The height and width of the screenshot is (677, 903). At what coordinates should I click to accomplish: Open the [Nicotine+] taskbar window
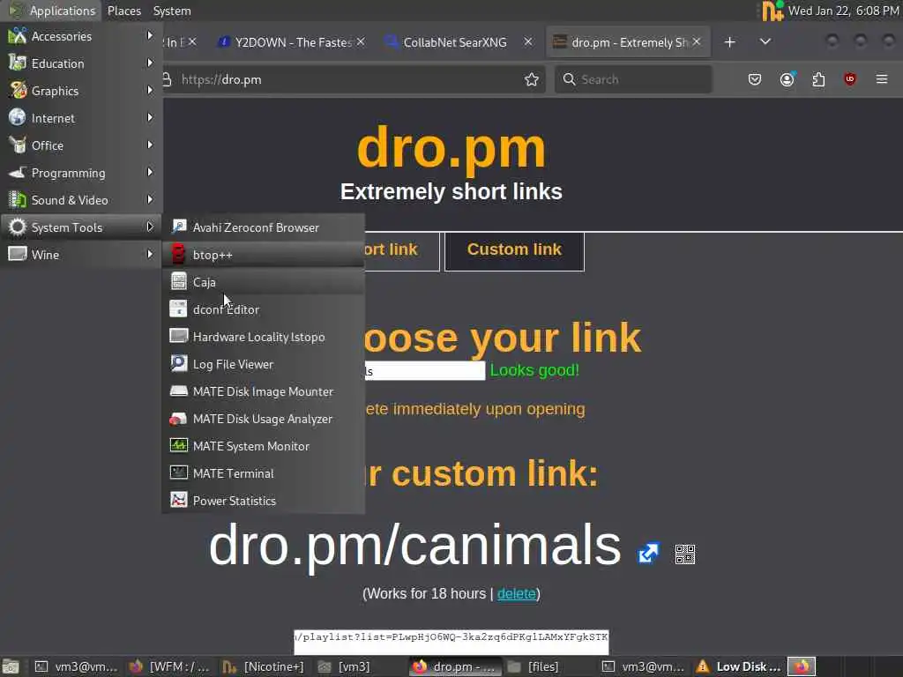tap(265, 666)
